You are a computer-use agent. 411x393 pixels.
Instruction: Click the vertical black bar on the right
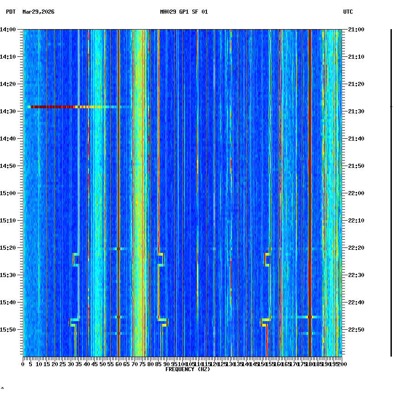tap(391, 191)
